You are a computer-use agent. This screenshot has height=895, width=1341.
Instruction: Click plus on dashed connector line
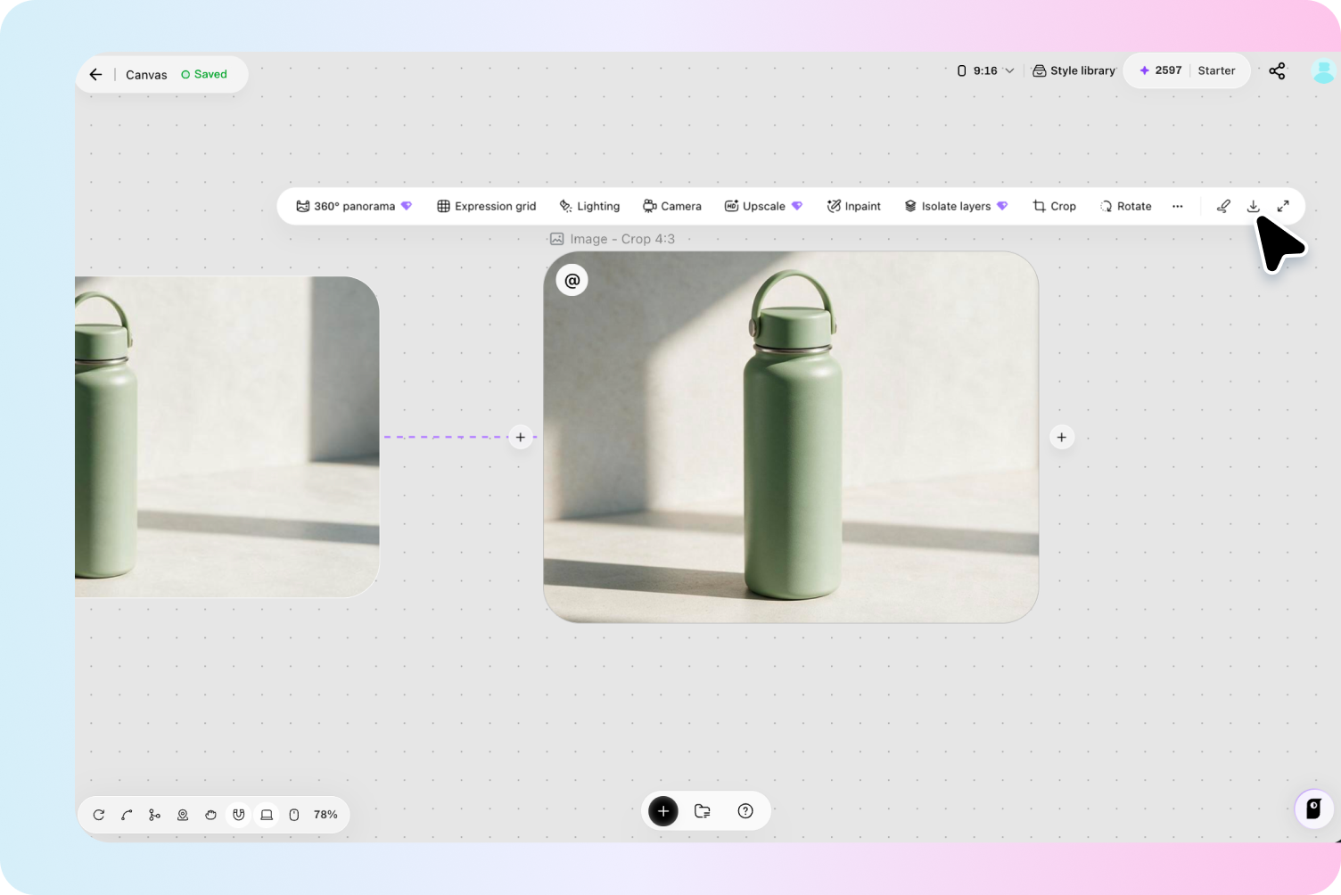click(x=521, y=437)
